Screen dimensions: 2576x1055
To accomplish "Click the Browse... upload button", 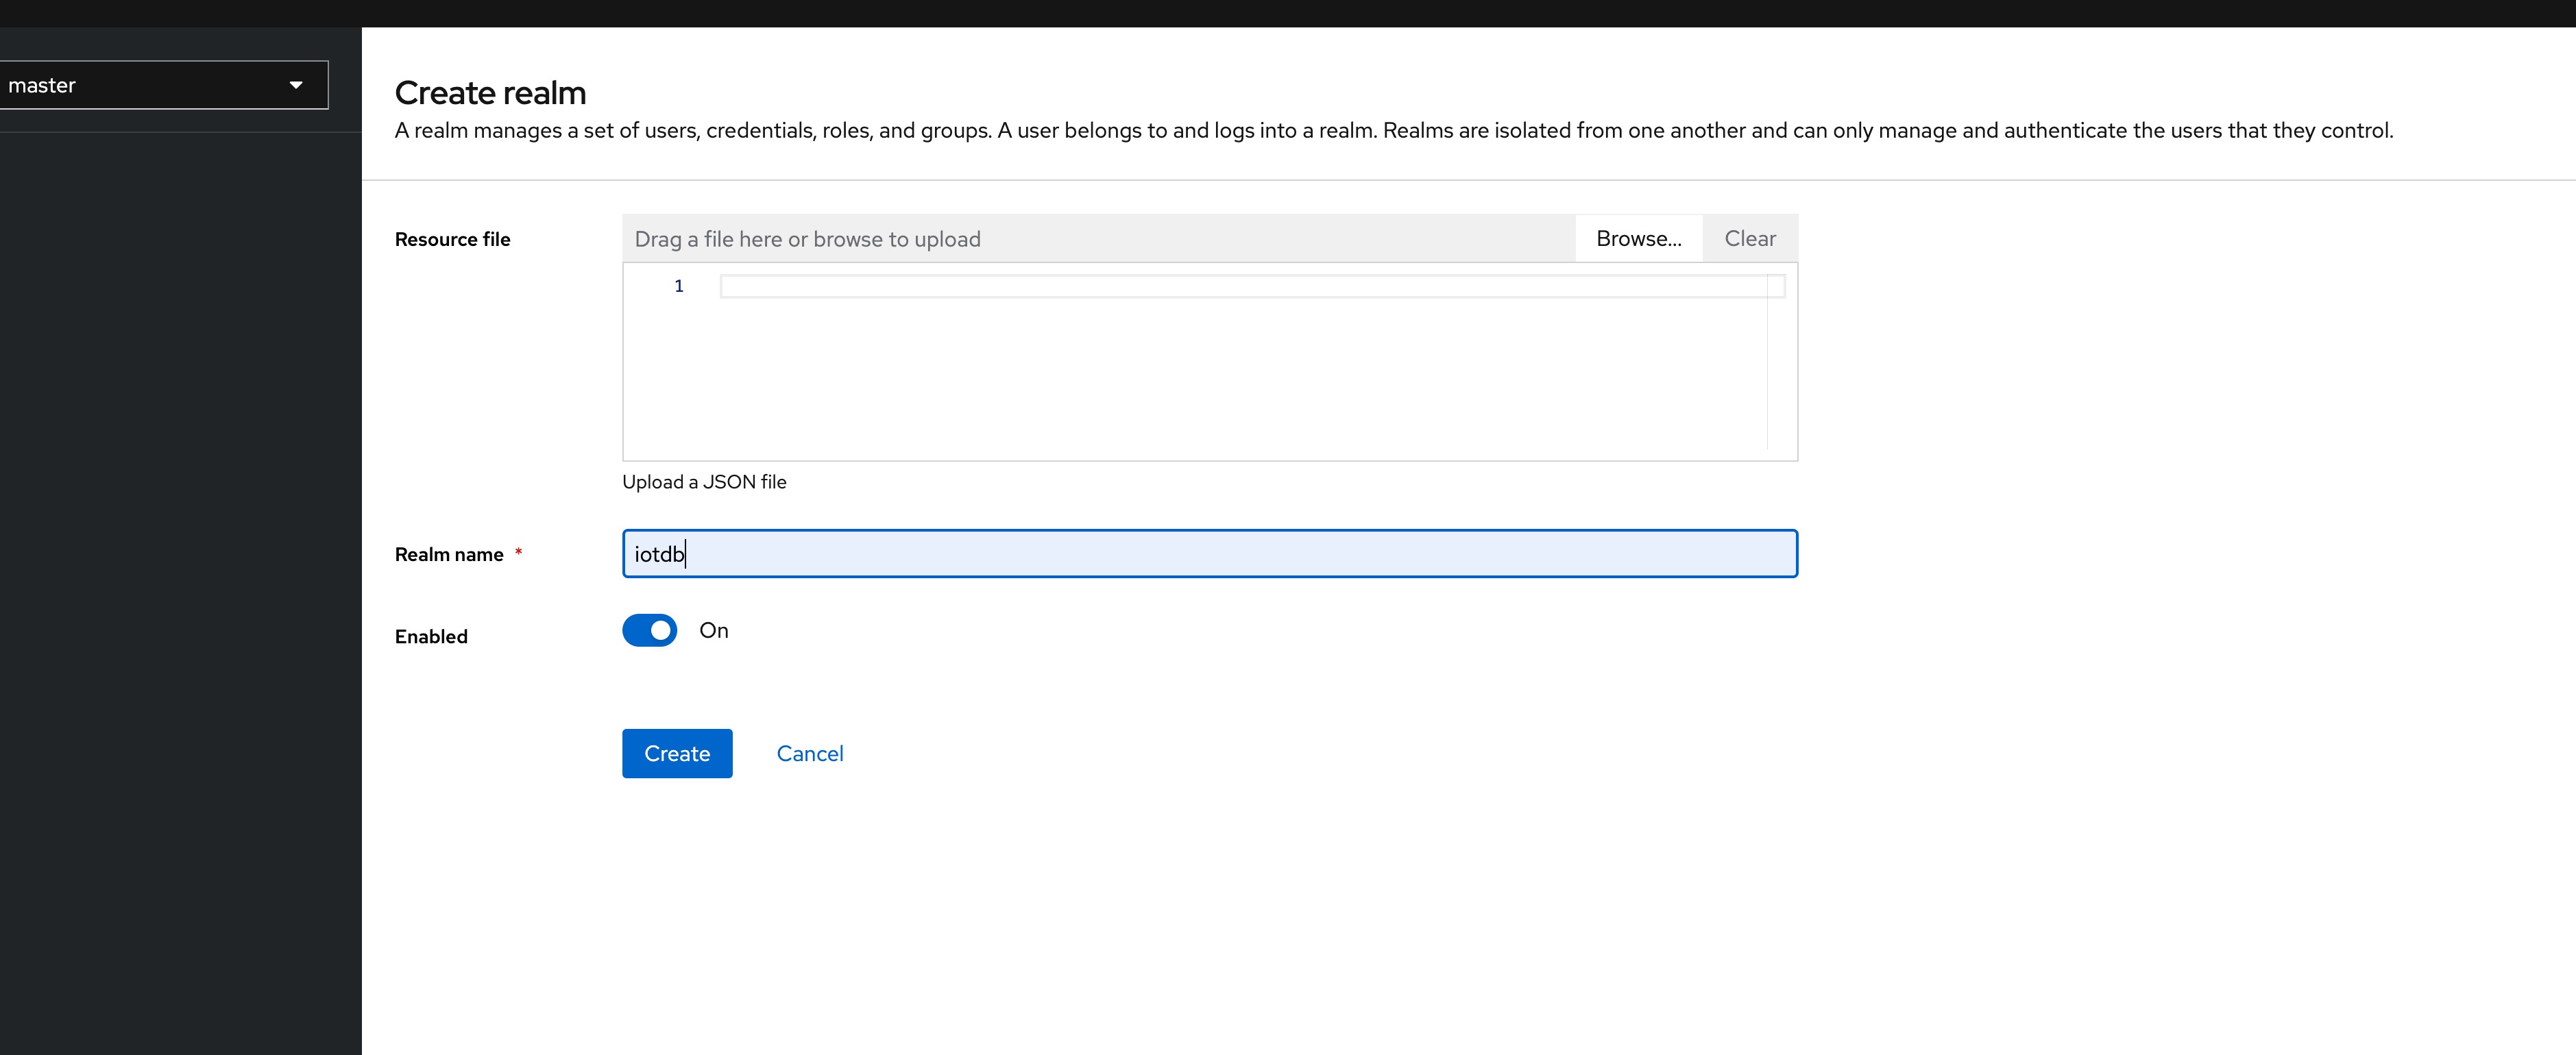I will coord(1638,239).
